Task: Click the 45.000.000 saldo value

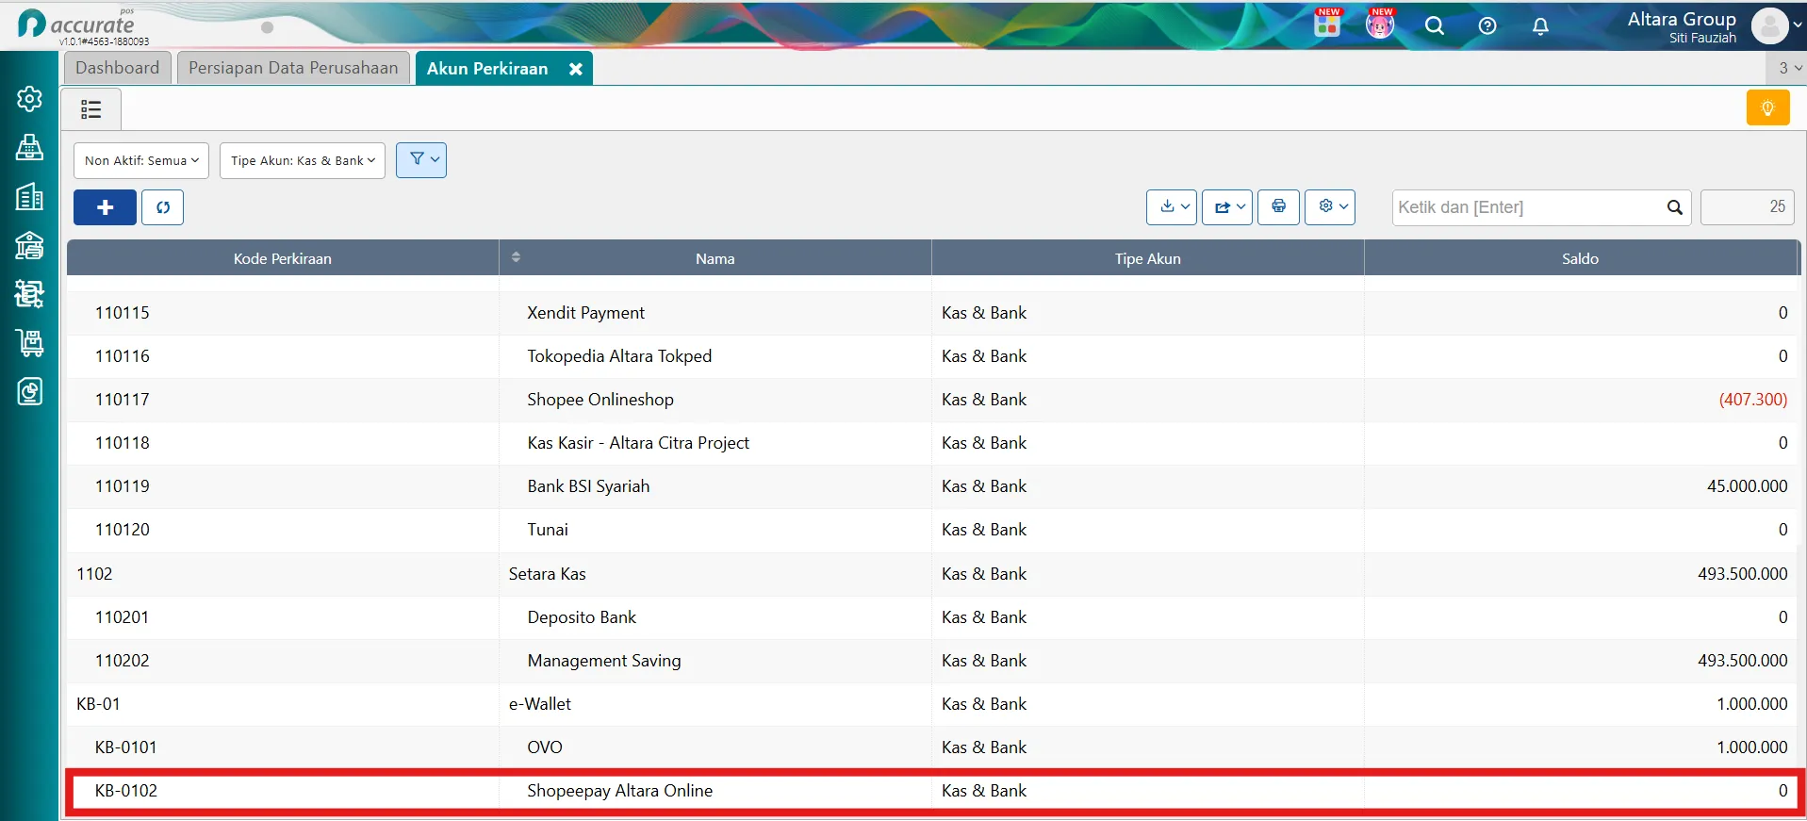Action: pyautogui.click(x=1747, y=486)
